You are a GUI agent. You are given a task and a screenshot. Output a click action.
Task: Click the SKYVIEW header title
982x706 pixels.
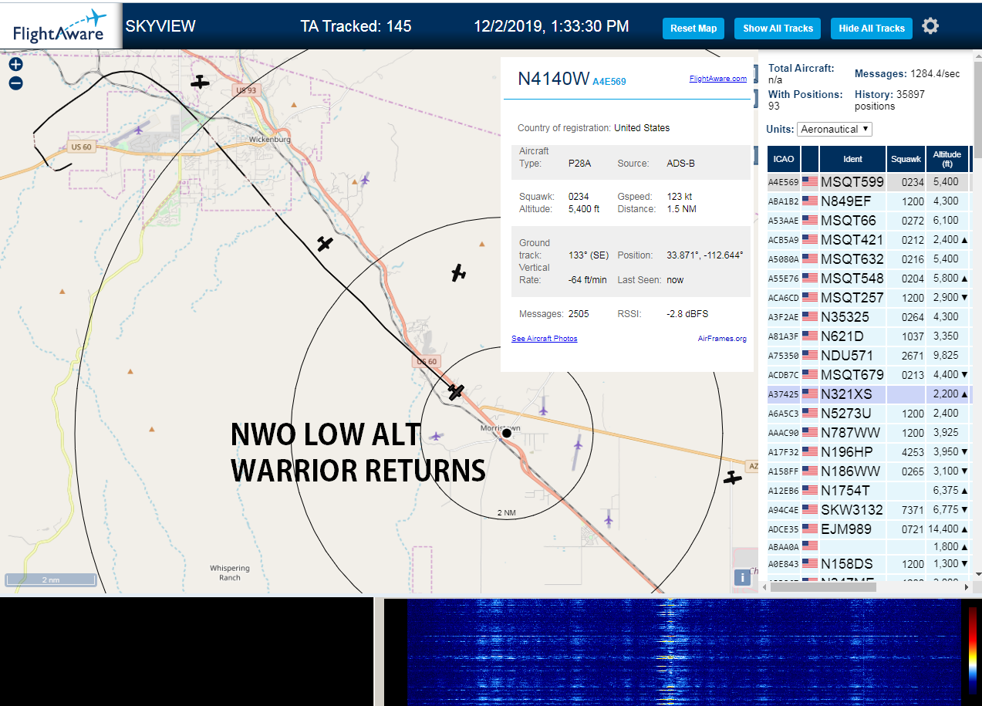tap(160, 26)
